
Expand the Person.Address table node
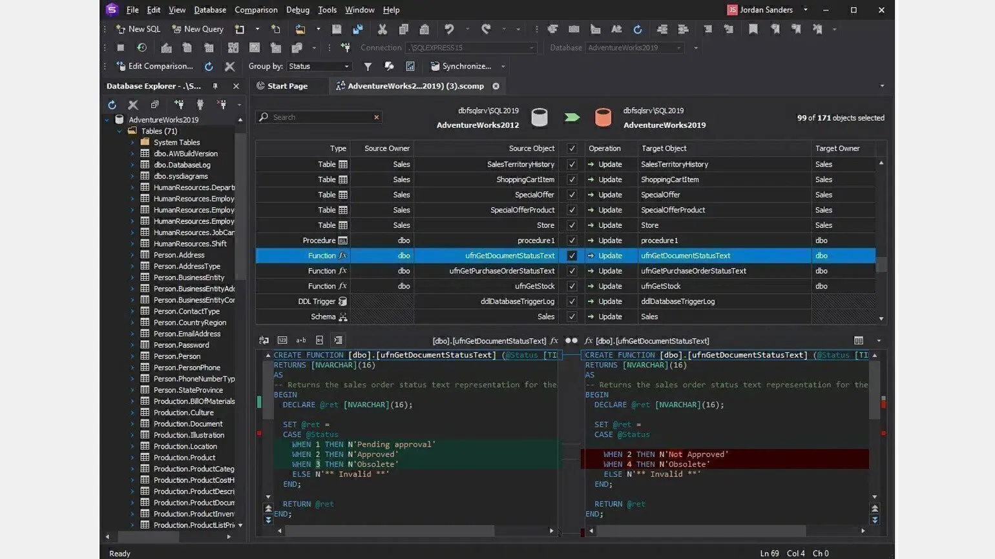click(132, 255)
